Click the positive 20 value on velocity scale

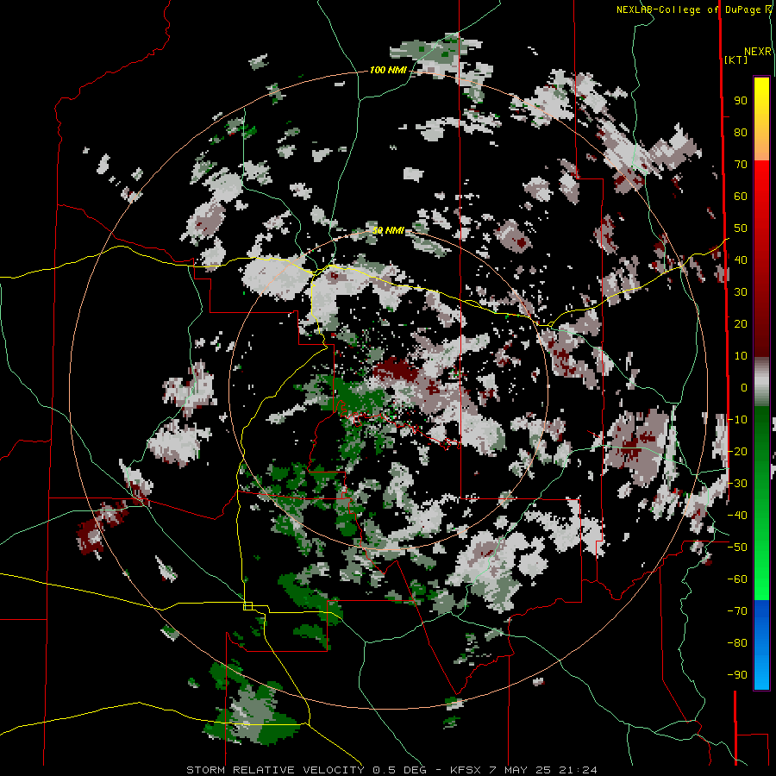741,324
